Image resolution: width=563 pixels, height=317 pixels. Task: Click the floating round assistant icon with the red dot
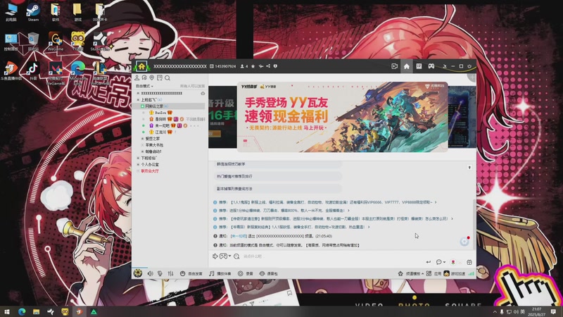coord(464,241)
